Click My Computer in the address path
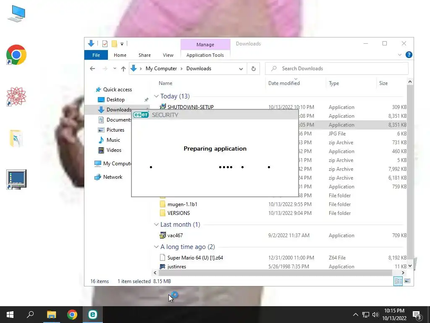This screenshot has height=323, width=430. click(x=161, y=69)
